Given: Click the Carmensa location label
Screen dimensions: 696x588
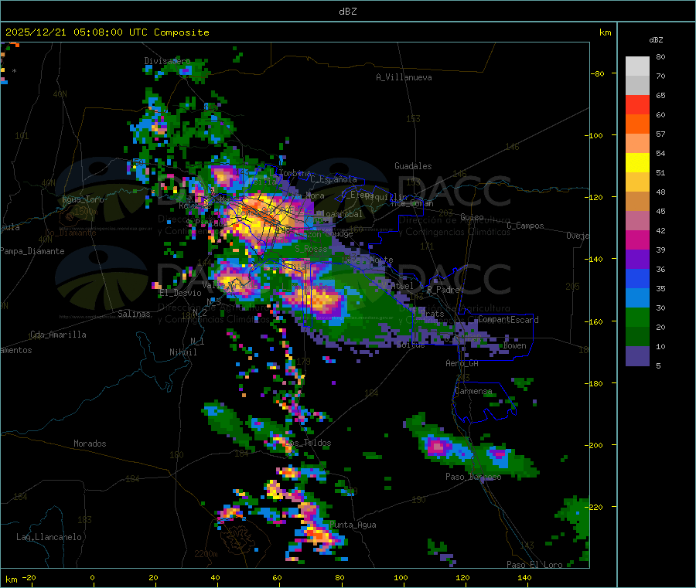Looking at the screenshot, I should tap(473, 391).
